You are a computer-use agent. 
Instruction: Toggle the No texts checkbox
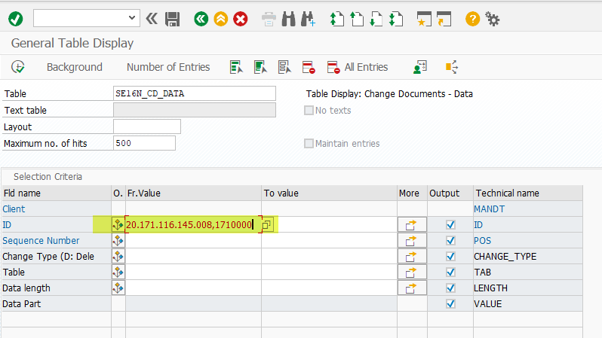[309, 111]
